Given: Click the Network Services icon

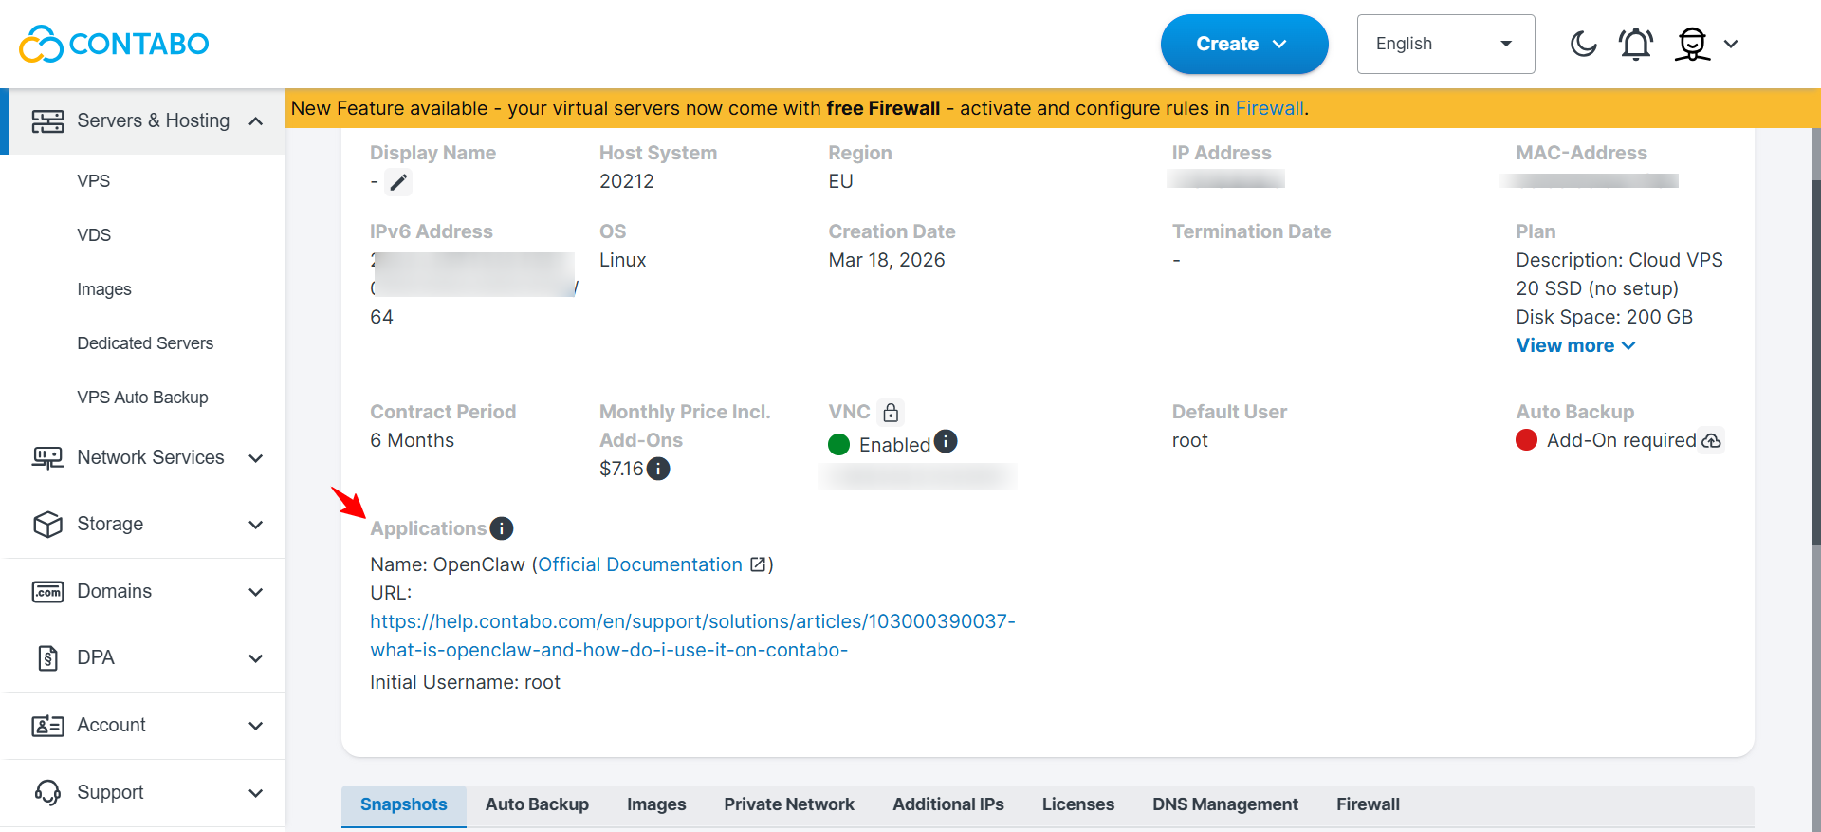Looking at the screenshot, I should coord(48,458).
